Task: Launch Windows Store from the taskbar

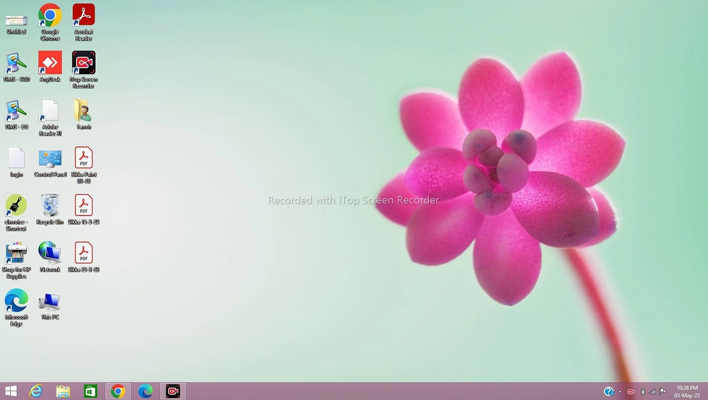Action: 91,391
